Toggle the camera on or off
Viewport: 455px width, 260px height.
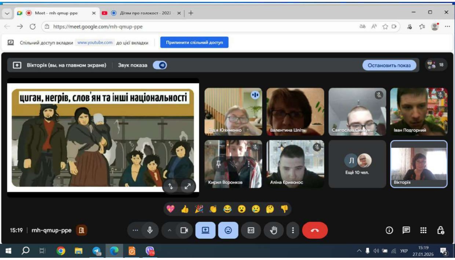(184, 230)
